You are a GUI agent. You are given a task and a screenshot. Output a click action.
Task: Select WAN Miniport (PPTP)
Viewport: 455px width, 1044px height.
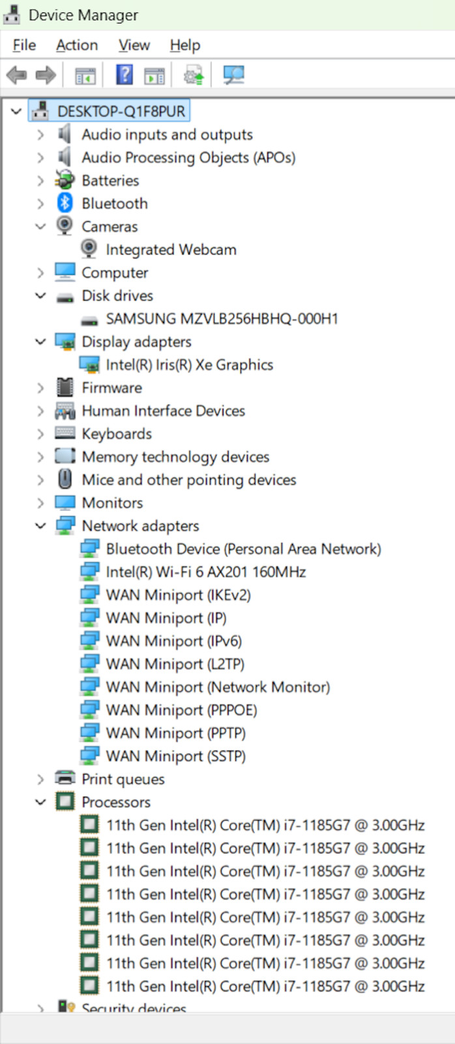coord(176,733)
